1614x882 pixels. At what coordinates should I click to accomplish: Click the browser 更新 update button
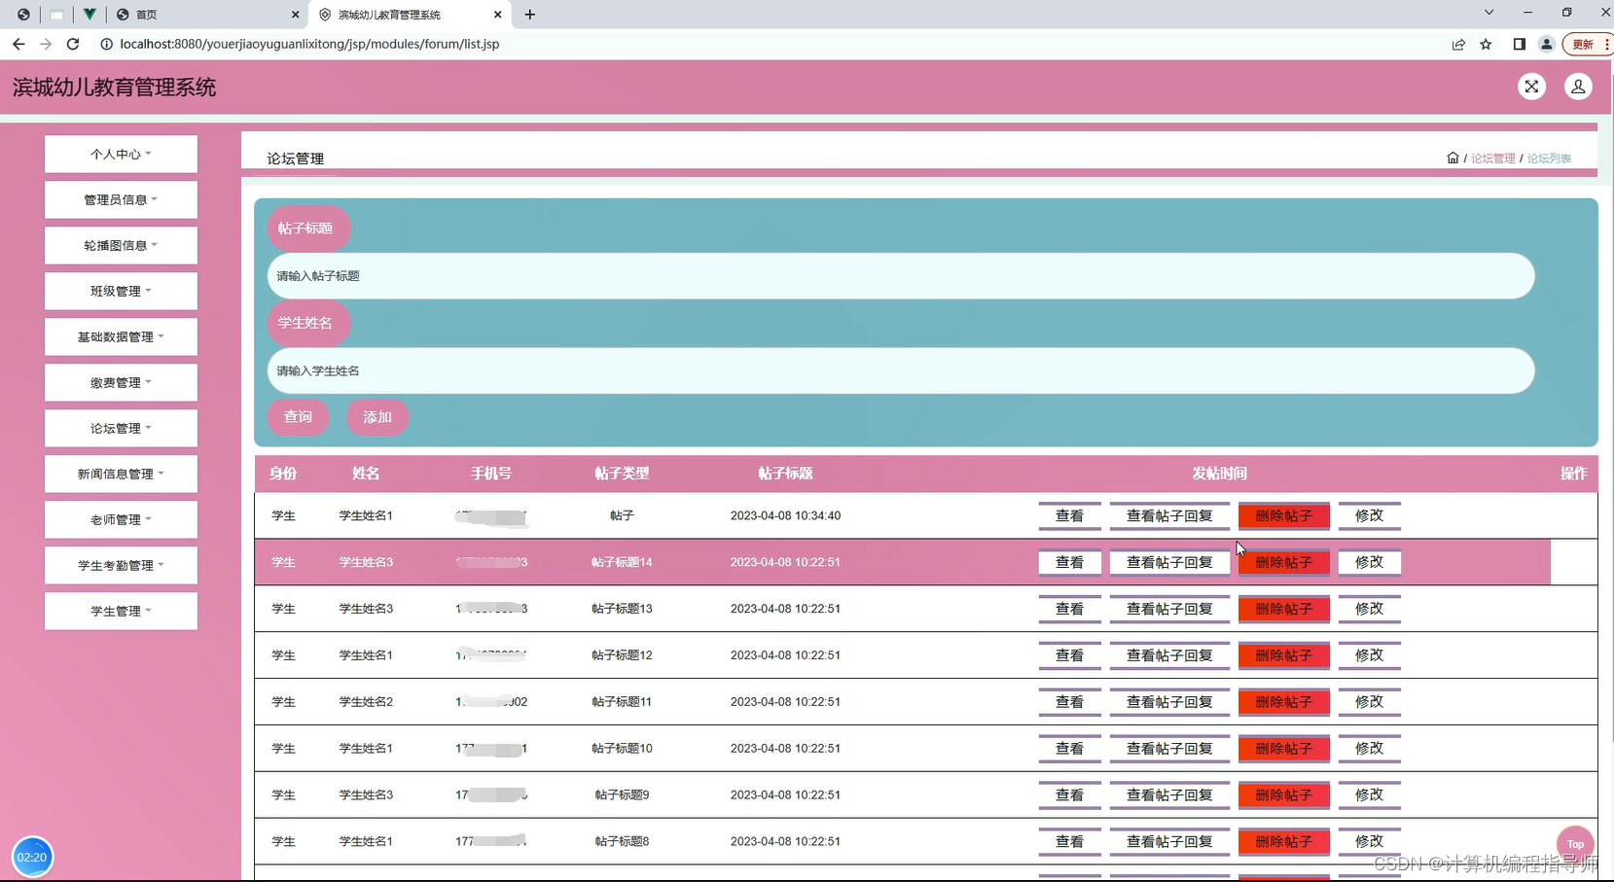[x=1585, y=44]
